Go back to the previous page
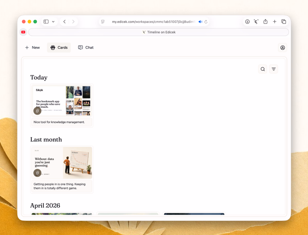This screenshot has height=235, width=308. click(x=64, y=22)
